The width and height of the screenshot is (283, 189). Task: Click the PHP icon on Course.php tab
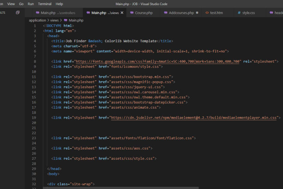tap(131, 13)
